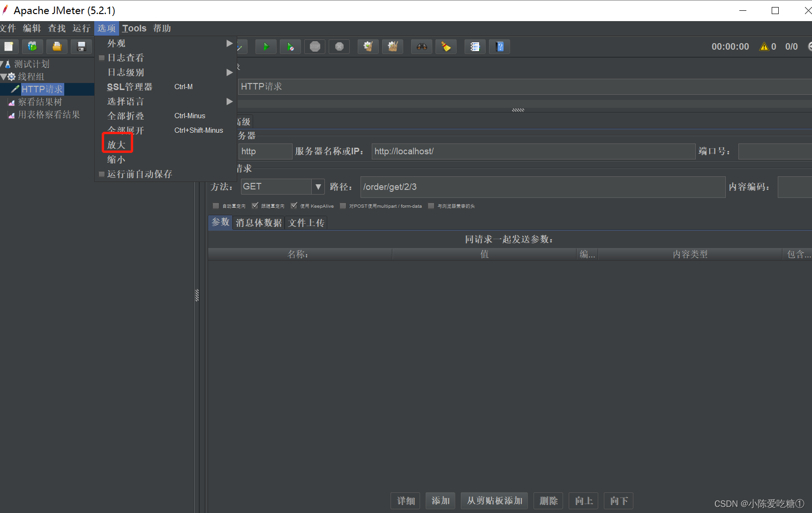Open the 查找 menu
The width and height of the screenshot is (812, 513).
coord(57,28)
